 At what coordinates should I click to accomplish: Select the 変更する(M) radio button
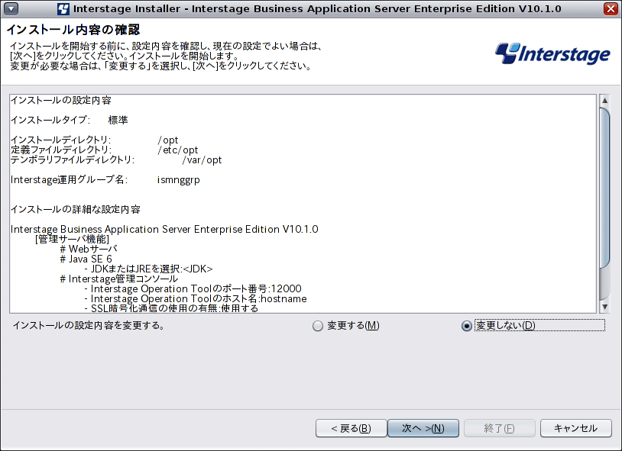tap(318, 326)
